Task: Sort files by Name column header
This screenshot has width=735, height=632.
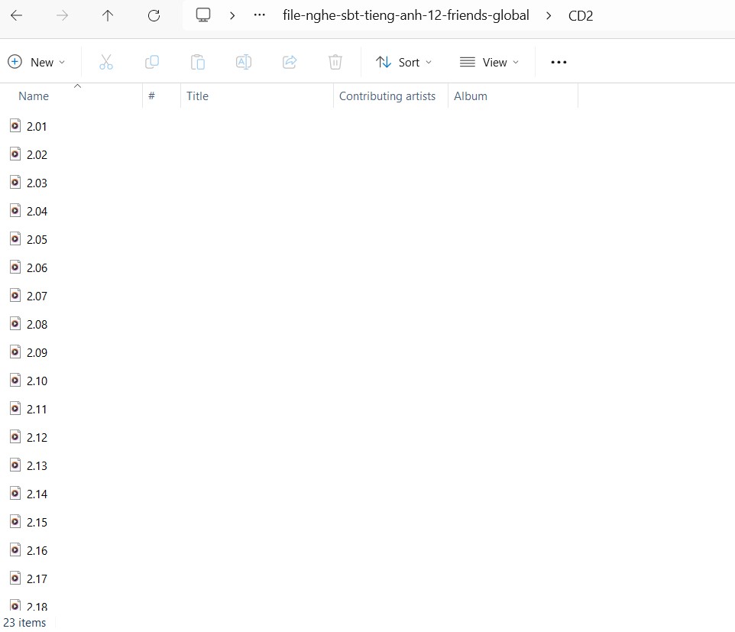Action: click(34, 96)
